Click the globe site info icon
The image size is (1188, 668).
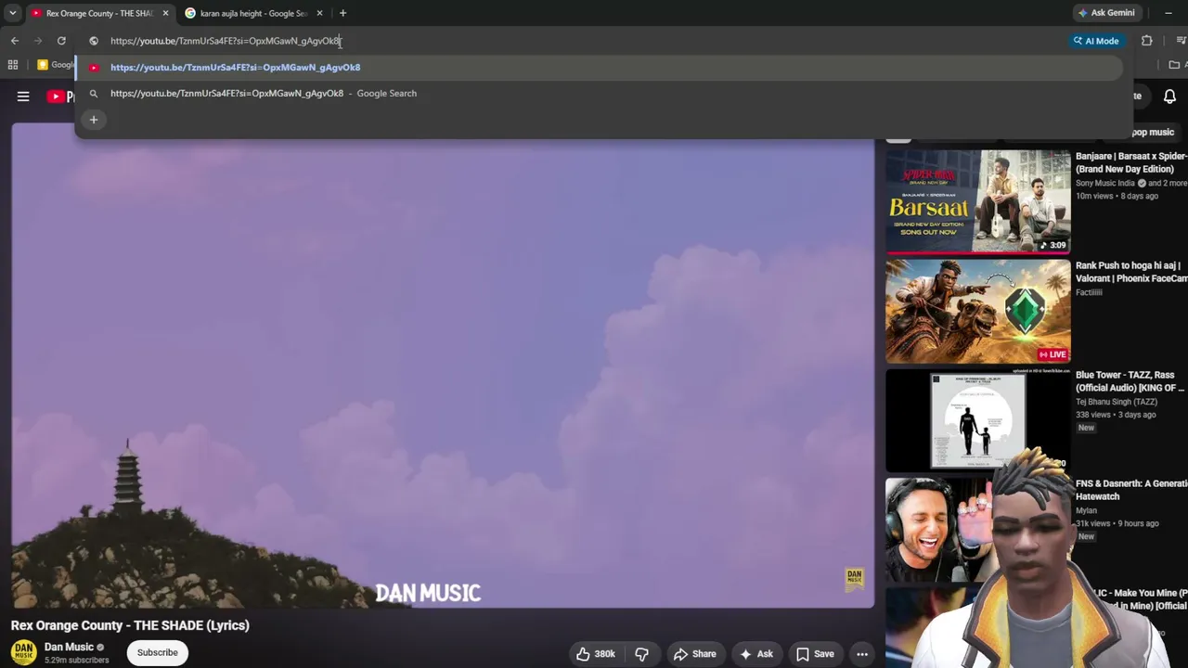(x=94, y=41)
